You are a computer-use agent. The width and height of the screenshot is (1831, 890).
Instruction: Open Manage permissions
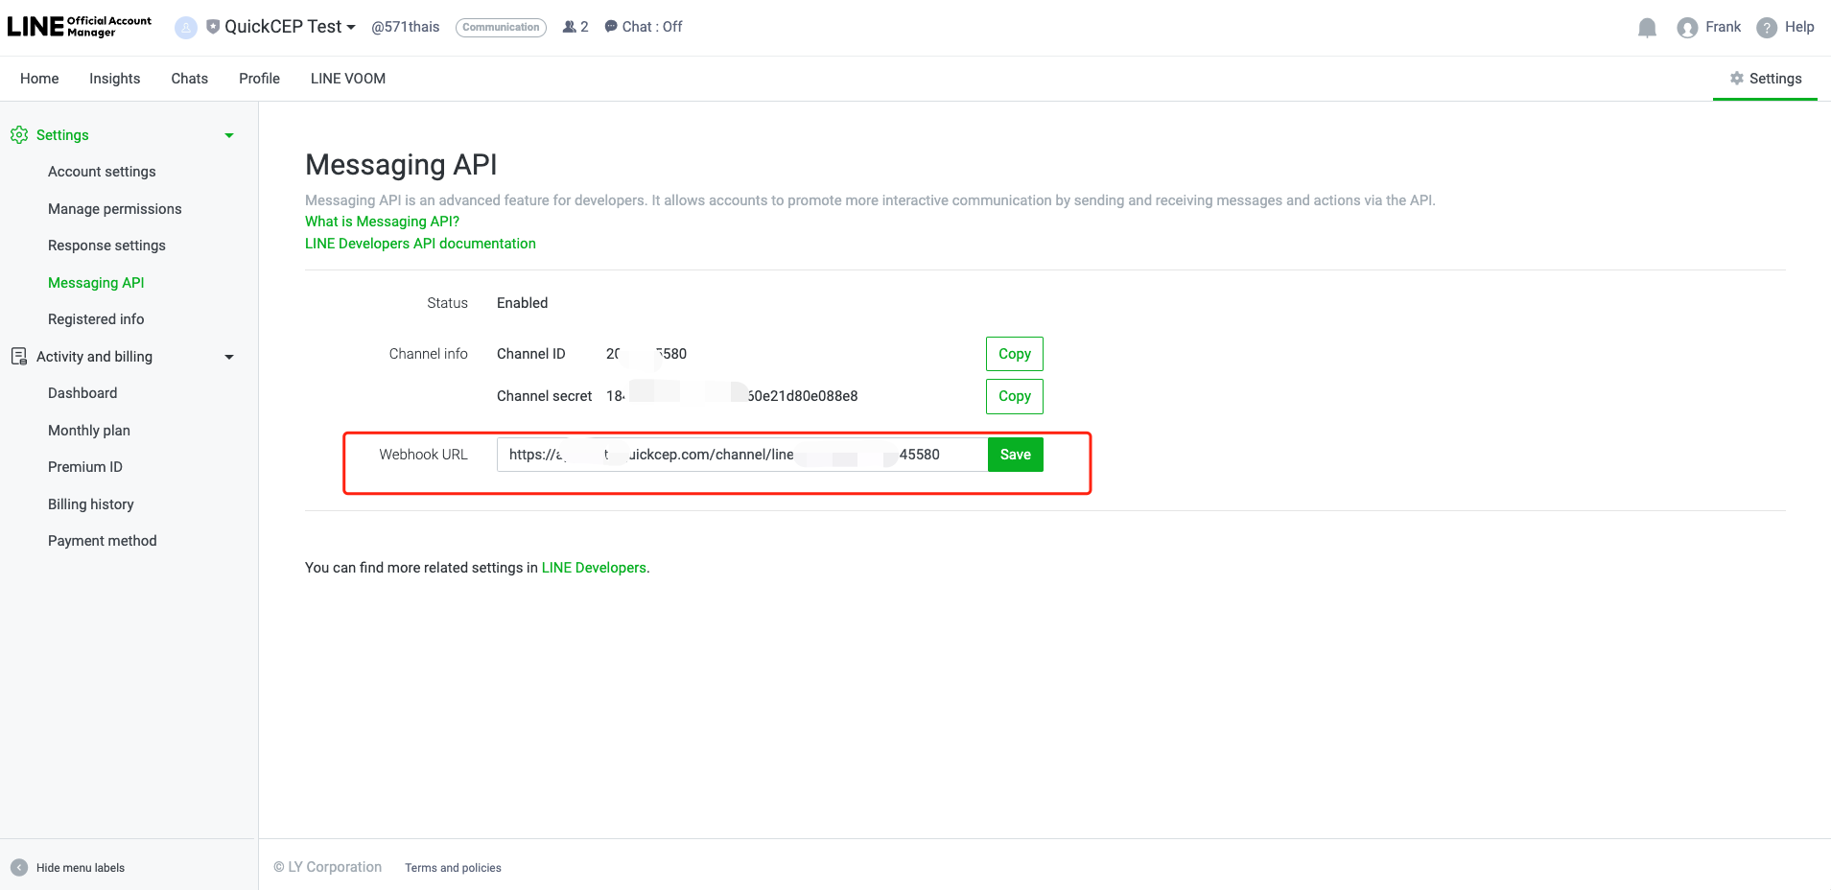(x=115, y=209)
